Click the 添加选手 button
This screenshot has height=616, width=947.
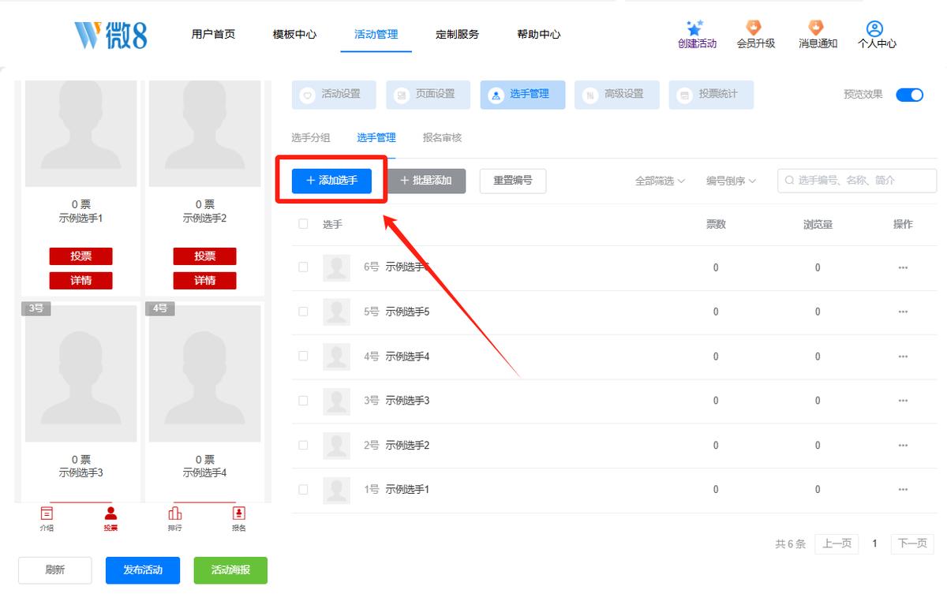(331, 181)
